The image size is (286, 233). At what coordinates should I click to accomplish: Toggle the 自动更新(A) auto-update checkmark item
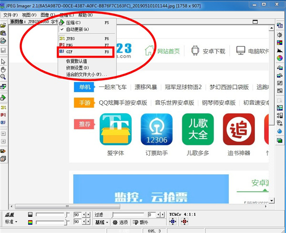[x=87, y=29]
